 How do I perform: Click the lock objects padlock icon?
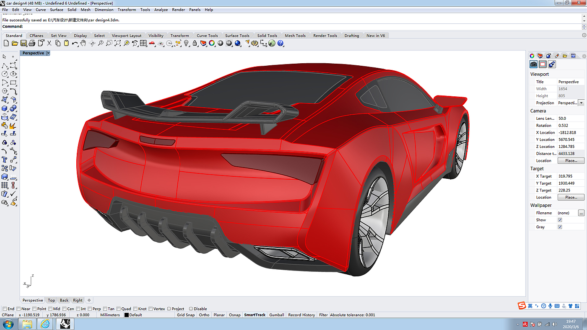(195, 43)
